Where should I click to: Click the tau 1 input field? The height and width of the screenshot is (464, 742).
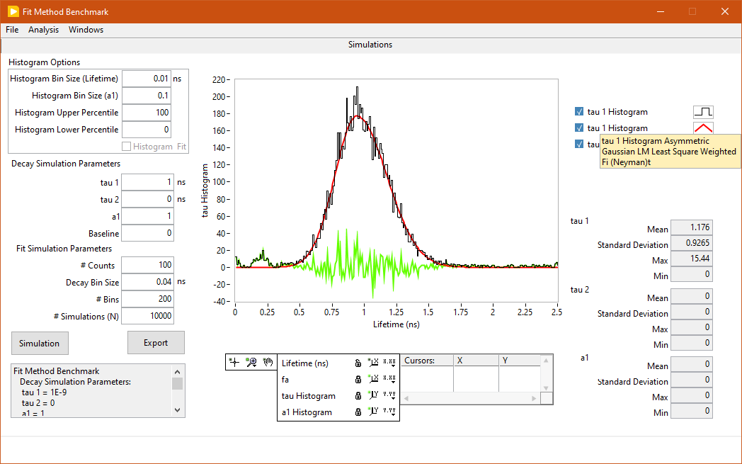pos(148,182)
